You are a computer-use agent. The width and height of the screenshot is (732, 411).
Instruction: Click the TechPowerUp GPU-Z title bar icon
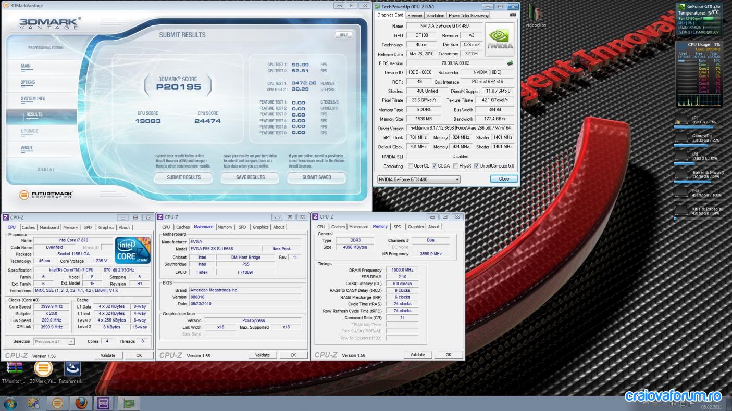(377, 6)
